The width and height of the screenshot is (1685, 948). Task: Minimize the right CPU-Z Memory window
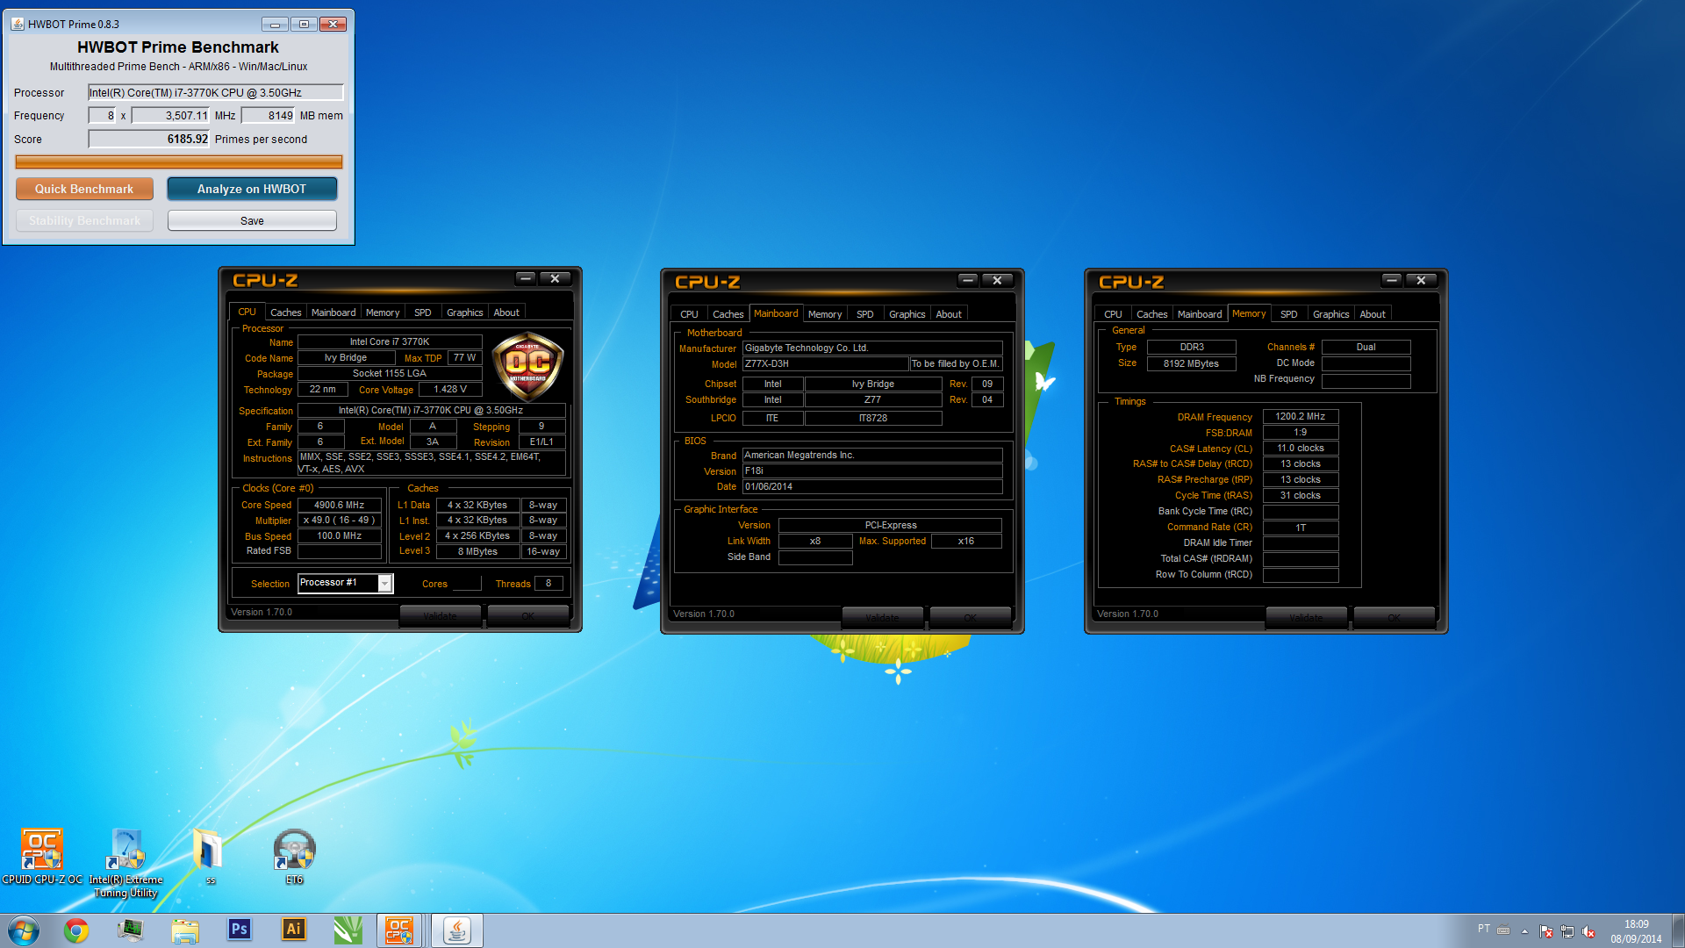(1392, 280)
